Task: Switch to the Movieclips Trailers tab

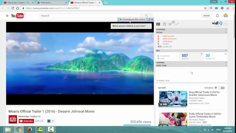Action: tap(18, 3)
